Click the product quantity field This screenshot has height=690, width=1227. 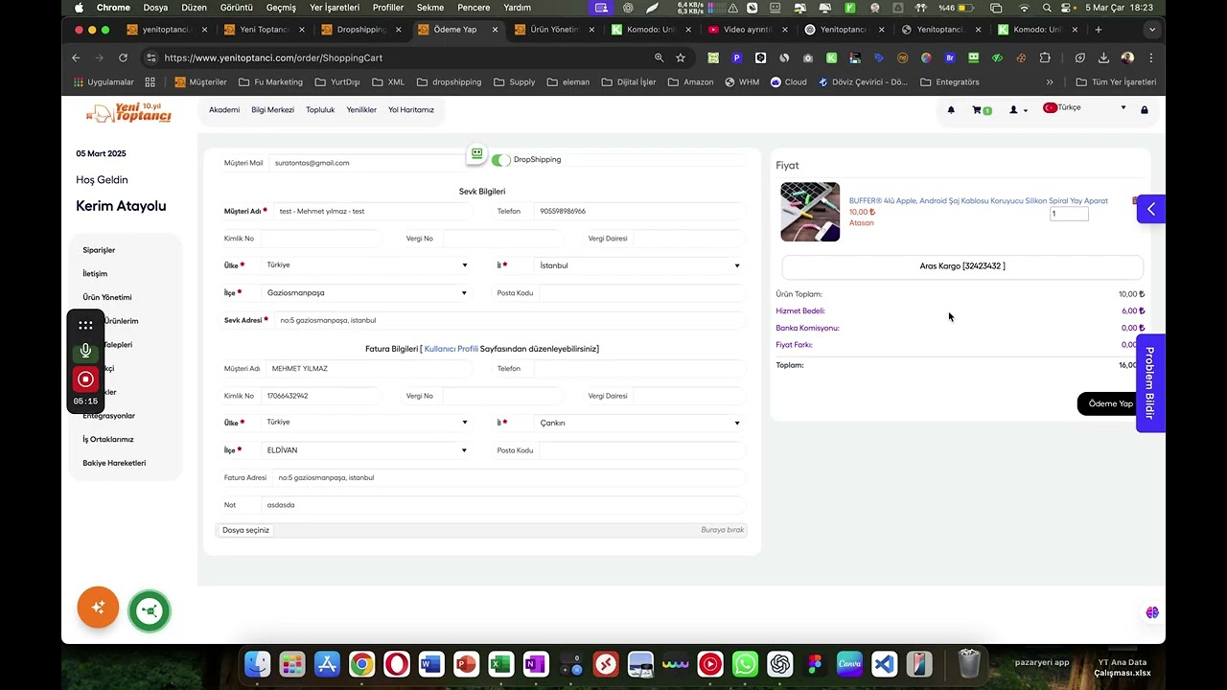(x=1069, y=214)
